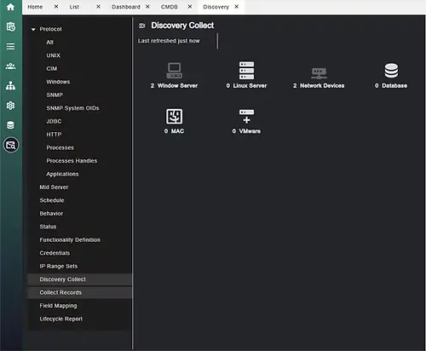This screenshot has width=426, height=351.
Task: Open the MAC finder icon
Action: [174, 116]
